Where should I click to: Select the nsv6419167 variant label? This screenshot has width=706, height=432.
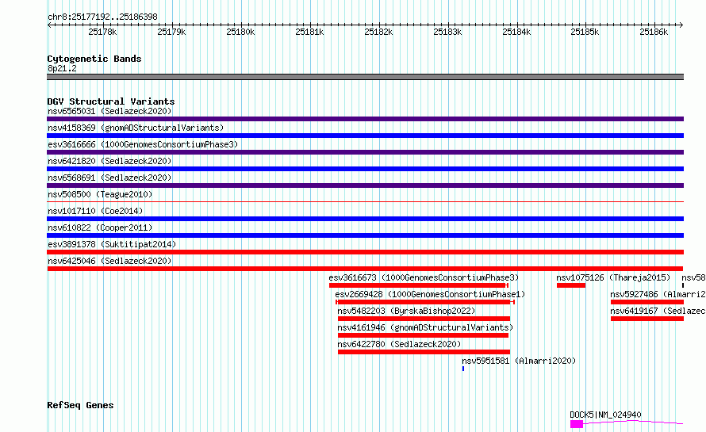658,311
